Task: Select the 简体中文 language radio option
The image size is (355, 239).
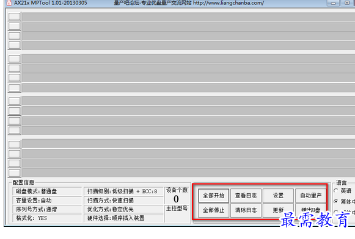Action: [x=337, y=201]
